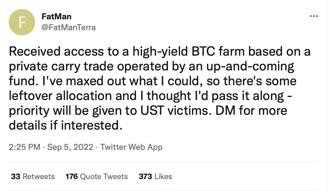330x191 pixels.
Task: Click the like count number 373
Action: 145,177
